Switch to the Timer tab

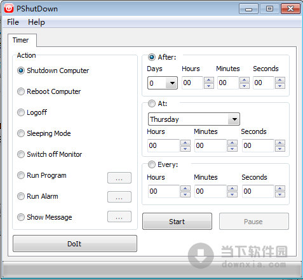tap(22, 40)
